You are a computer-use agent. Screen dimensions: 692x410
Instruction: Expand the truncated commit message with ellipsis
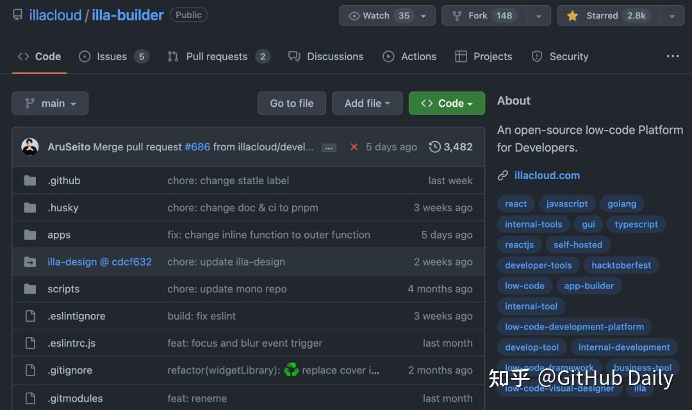coord(329,147)
